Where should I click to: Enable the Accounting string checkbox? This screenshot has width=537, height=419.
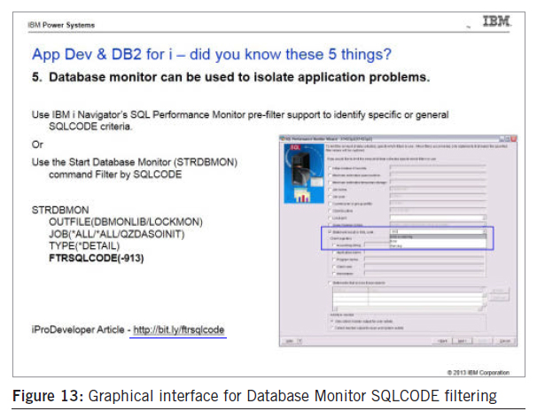(334, 245)
